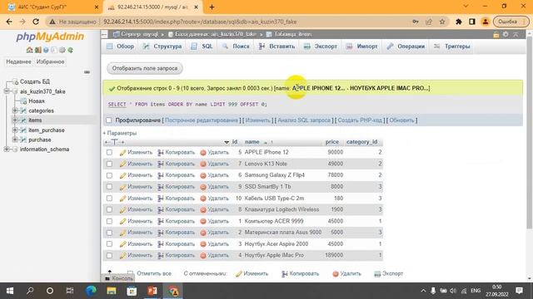Open the Недавнее sidebar tab
The width and height of the screenshot is (533, 299).
click(18, 62)
